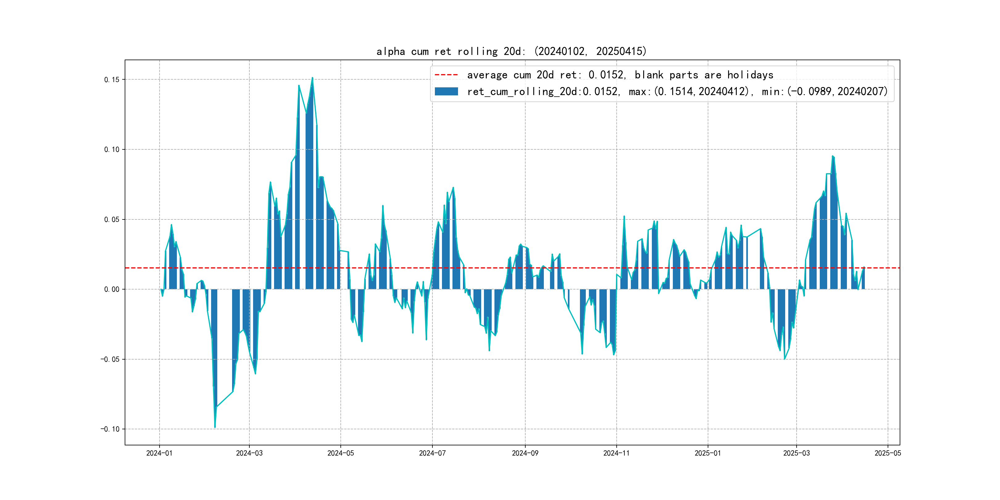Click the red dashed legend line sample

click(x=446, y=75)
